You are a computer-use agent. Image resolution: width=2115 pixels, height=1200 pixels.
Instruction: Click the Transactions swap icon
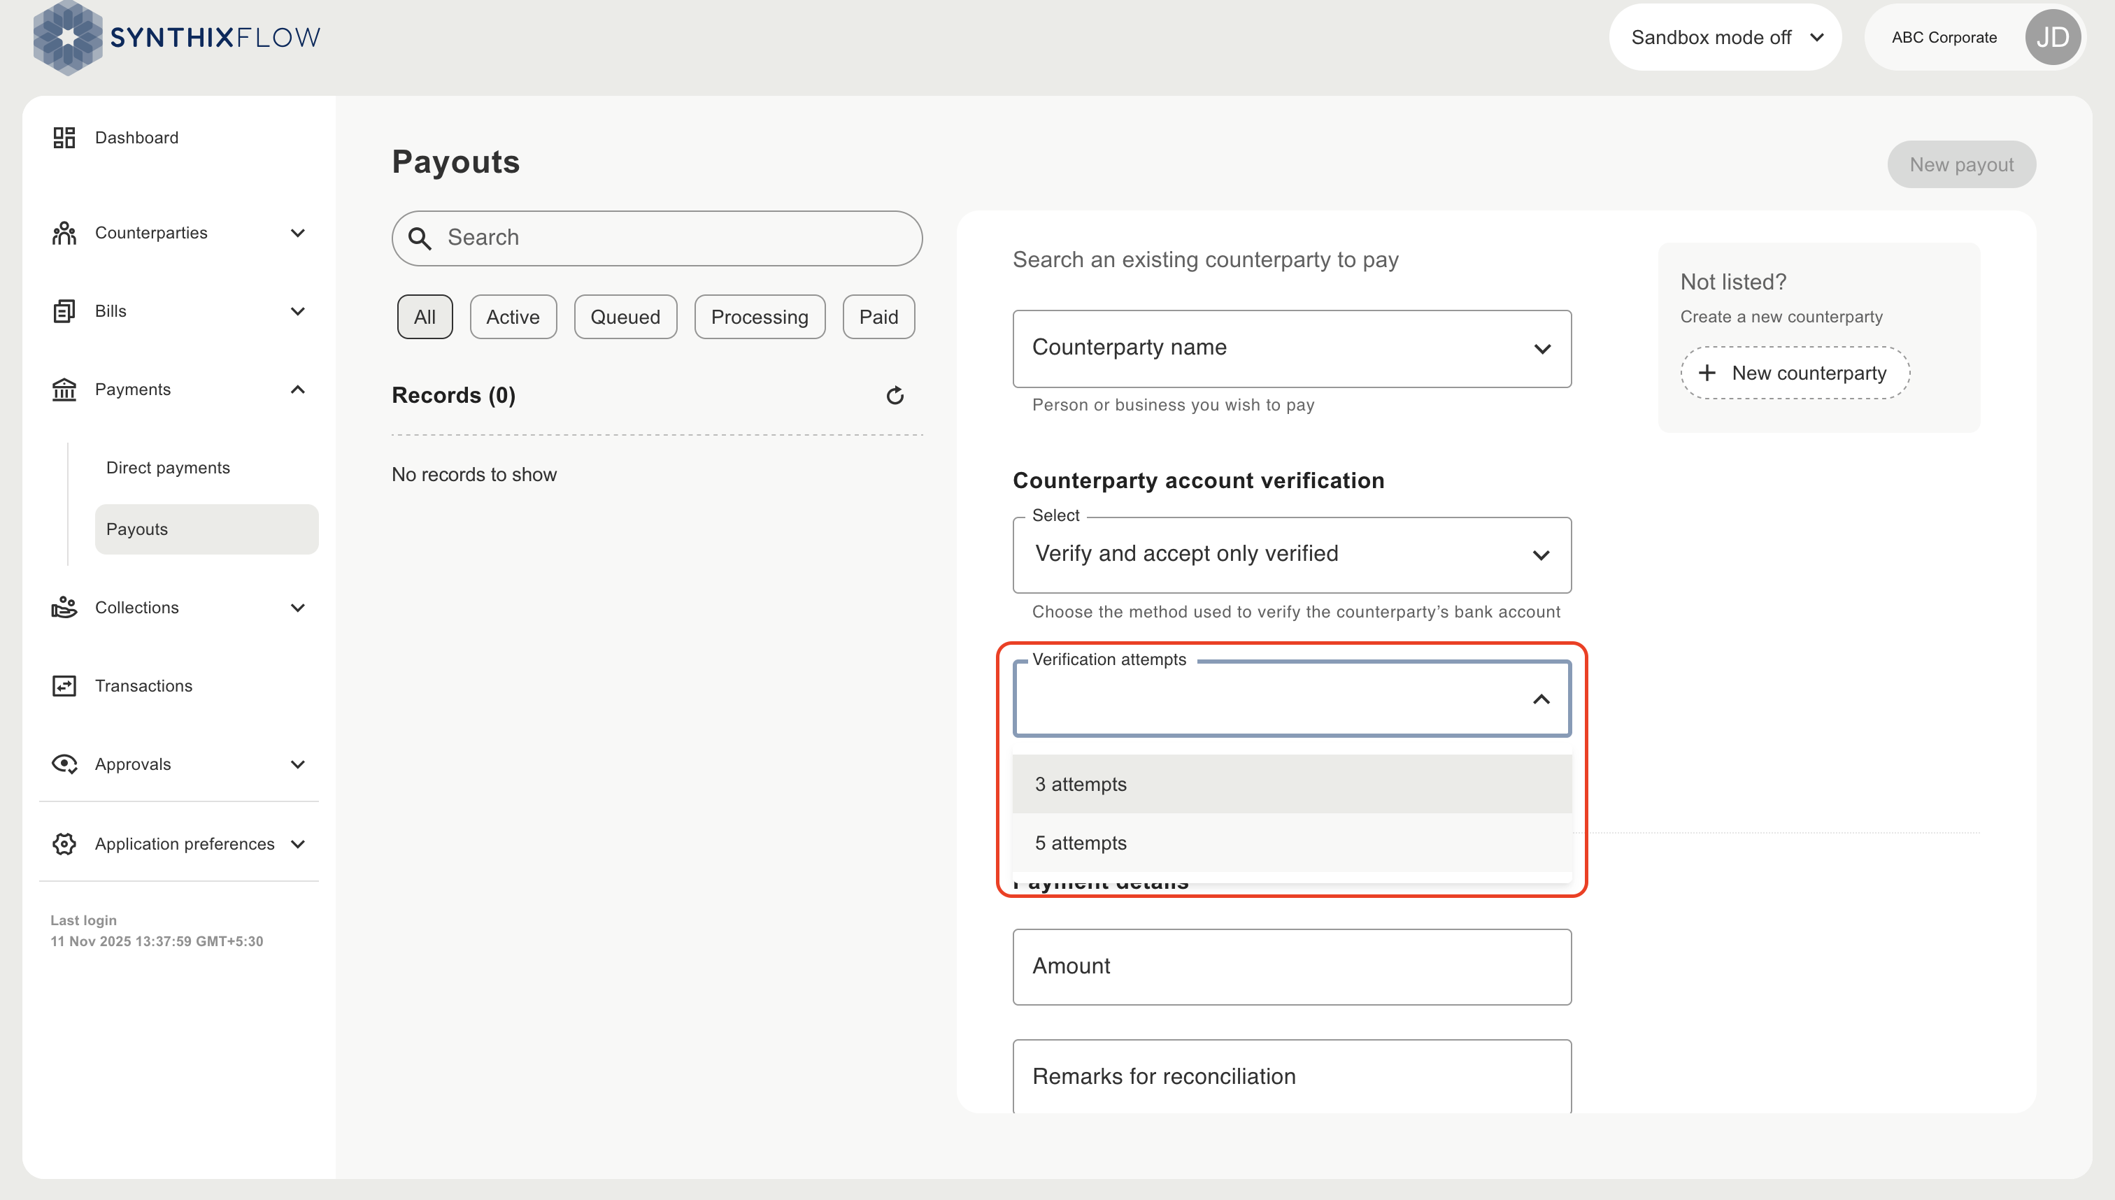click(x=64, y=686)
